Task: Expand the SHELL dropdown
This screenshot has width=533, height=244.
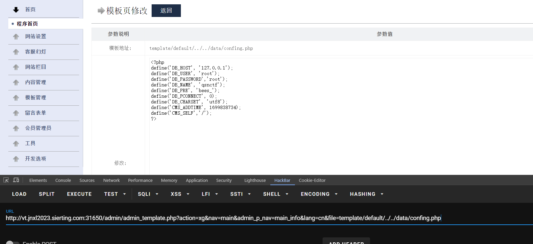Action: coord(276,194)
